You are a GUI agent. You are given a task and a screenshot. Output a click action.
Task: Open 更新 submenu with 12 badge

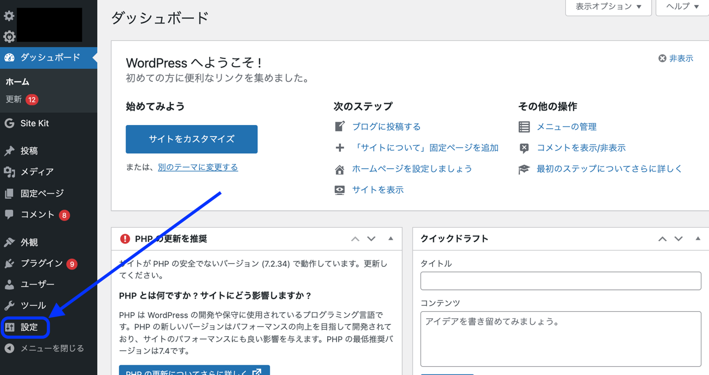point(22,99)
